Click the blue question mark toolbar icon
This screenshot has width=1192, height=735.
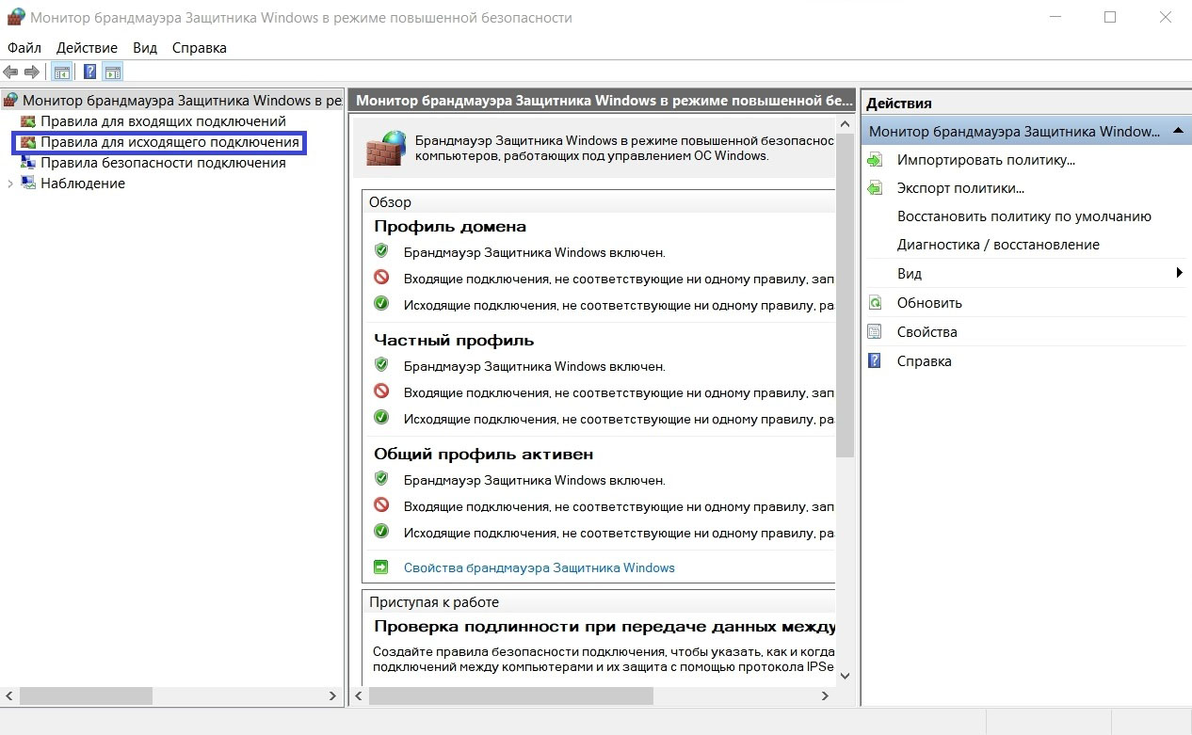(x=89, y=72)
